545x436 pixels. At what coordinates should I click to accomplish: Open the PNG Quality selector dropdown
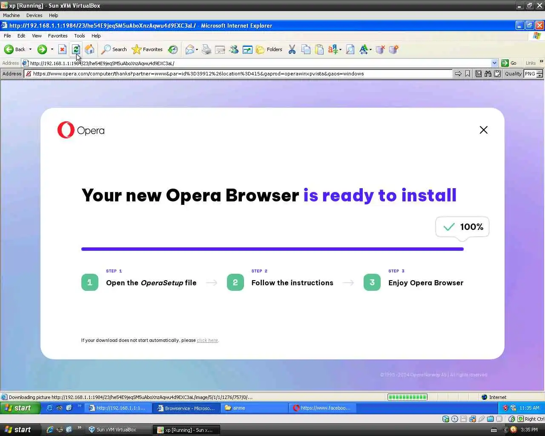(x=539, y=74)
